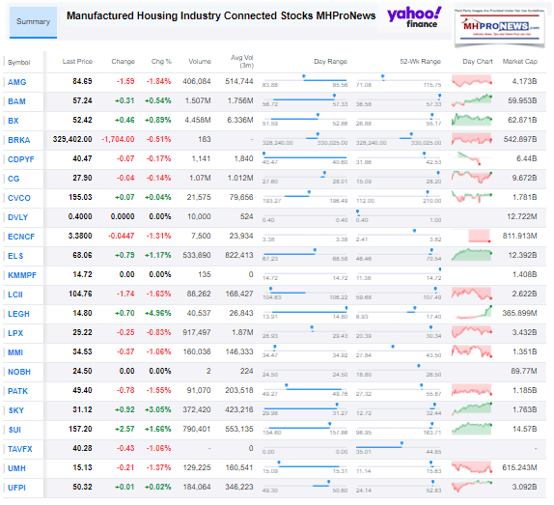Sort by Avg Vol (3m) header
554x505 pixels.
242,61
